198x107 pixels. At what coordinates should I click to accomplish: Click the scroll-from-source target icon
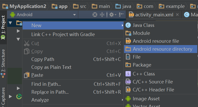click(95, 15)
